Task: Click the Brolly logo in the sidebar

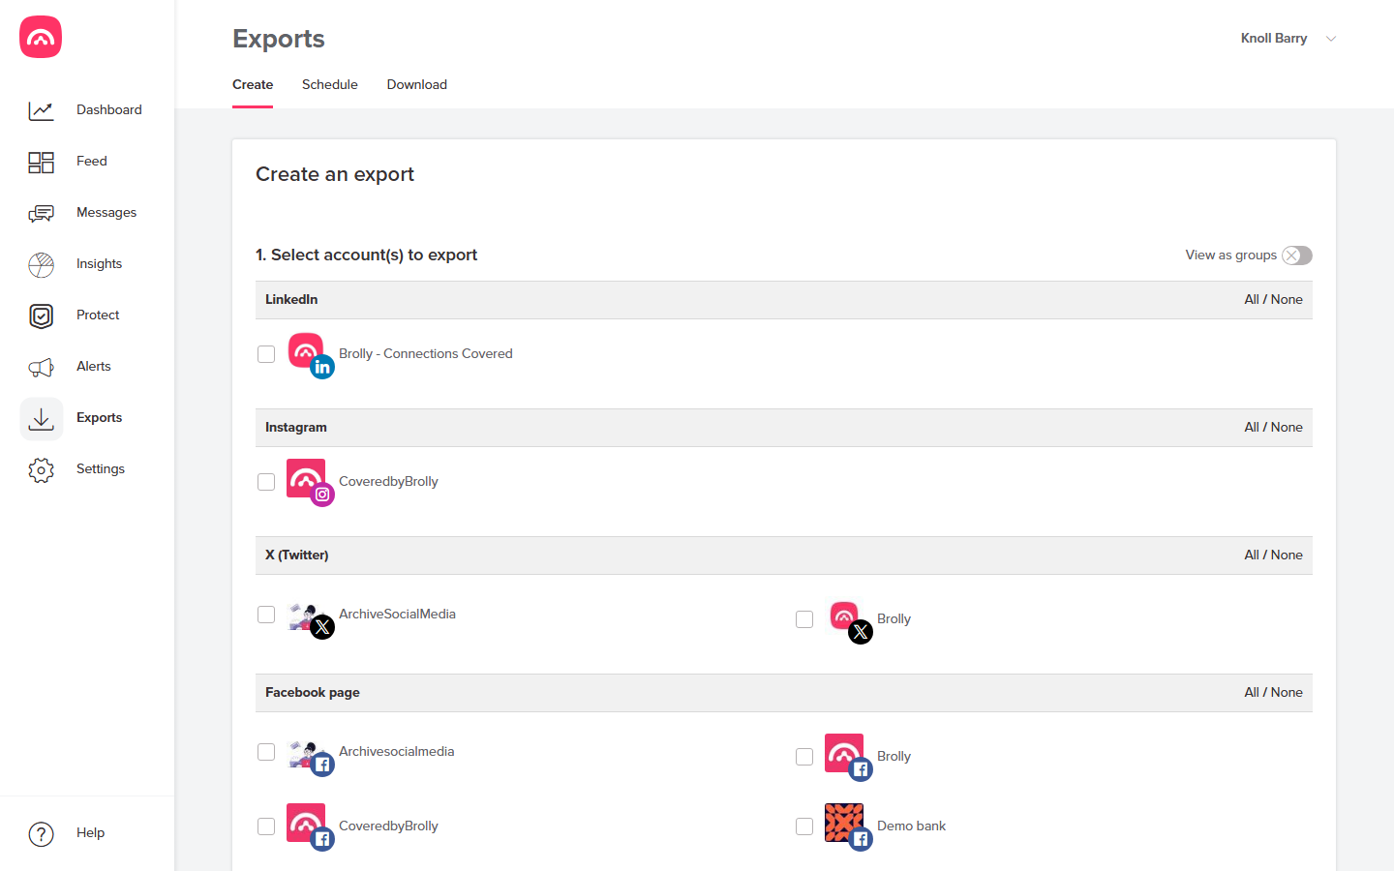Action: click(x=41, y=37)
